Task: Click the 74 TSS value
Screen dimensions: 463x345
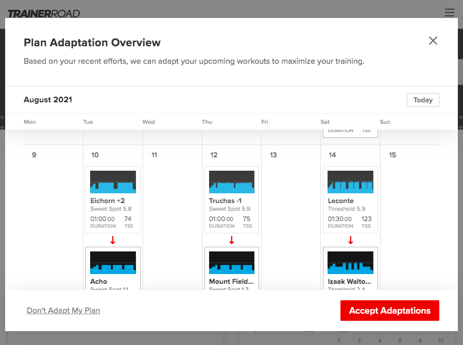Action: [x=128, y=219]
